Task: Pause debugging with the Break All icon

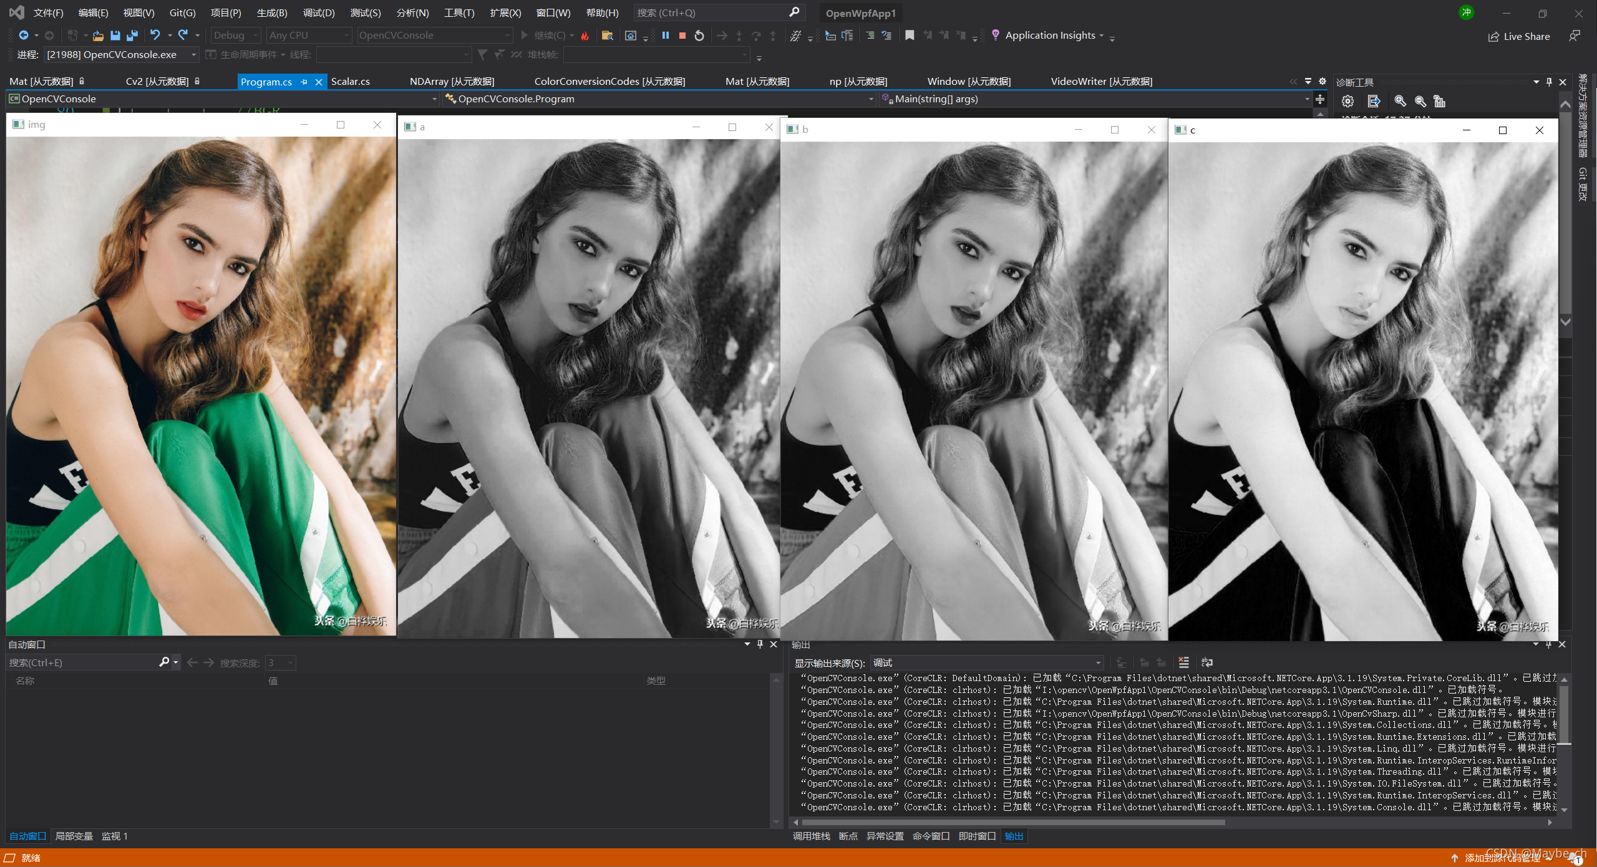Action: pos(666,36)
